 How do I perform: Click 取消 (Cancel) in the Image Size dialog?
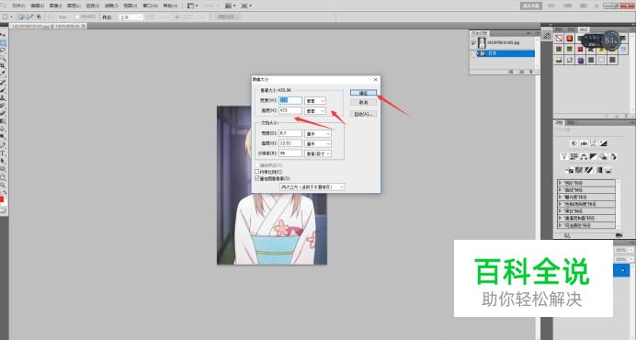click(x=363, y=103)
